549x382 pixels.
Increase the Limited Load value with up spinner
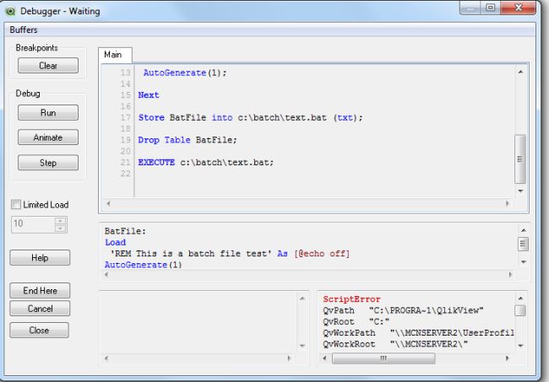[61, 221]
